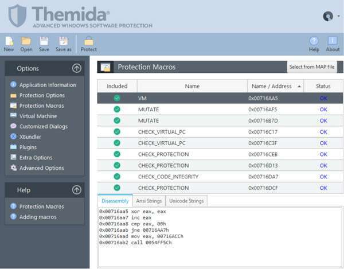
Task: Sort by the Name / Address column
Action: pos(275,87)
